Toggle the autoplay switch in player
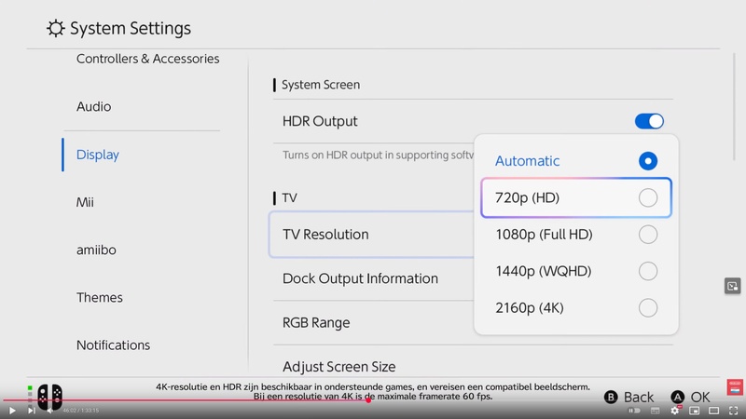746x419 pixels. pyautogui.click(x=634, y=411)
